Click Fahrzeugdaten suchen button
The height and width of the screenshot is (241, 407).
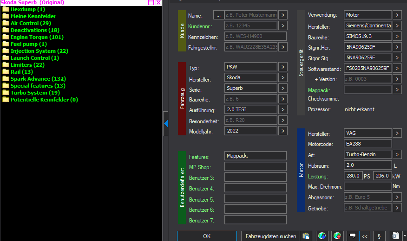click(271, 236)
